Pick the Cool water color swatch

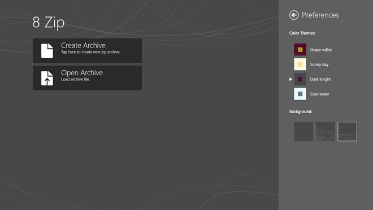pos(300,94)
